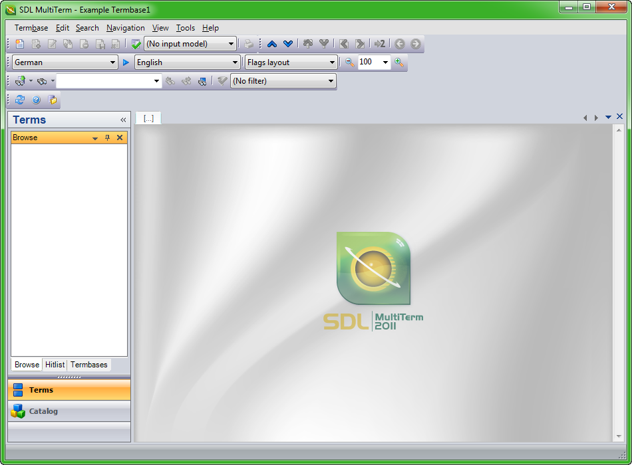Click the round Forward arrow icon
632x465 pixels.
click(x=416, y=43)
